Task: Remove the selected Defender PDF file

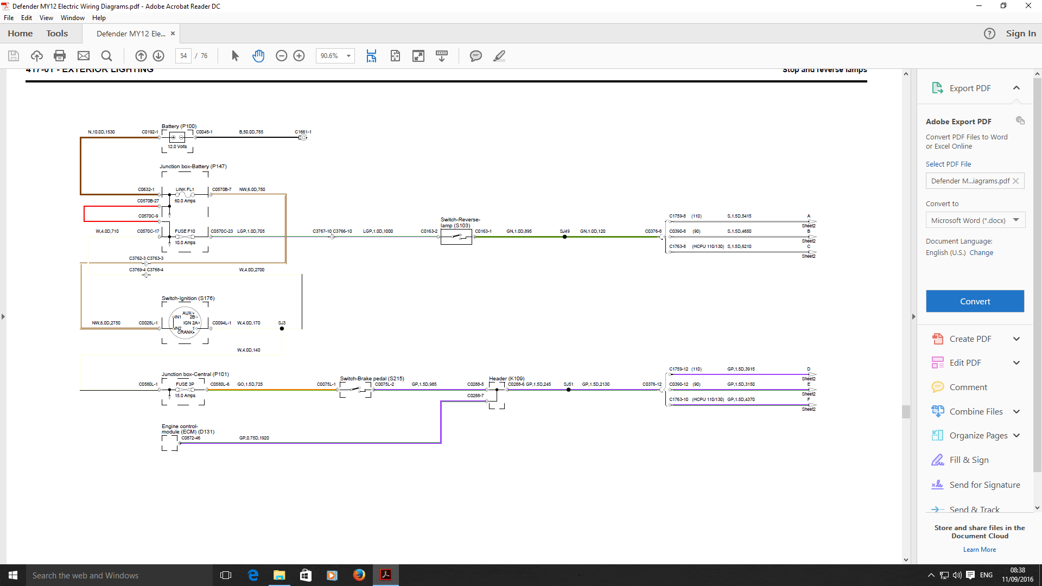Action: 1016,181
